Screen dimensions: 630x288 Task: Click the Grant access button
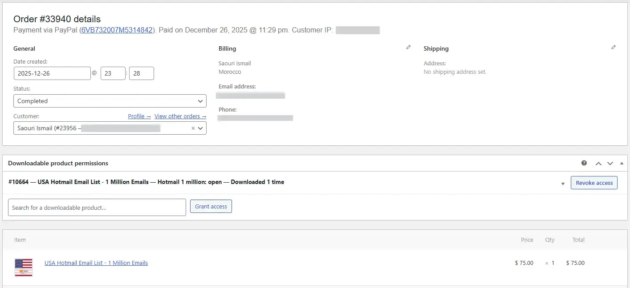pyautogui.click(x=211, y=206)
